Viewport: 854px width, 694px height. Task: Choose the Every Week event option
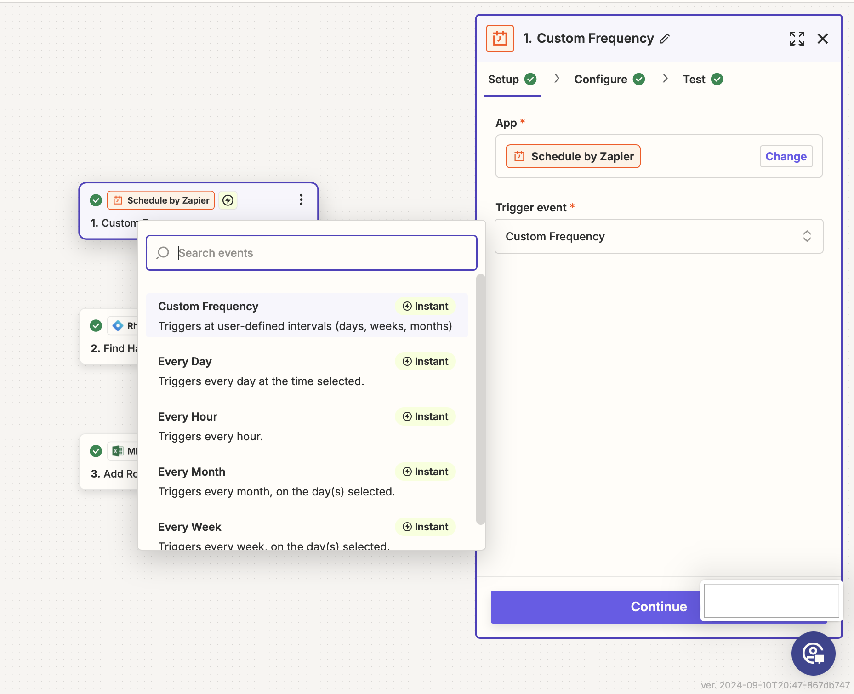[x=307, y=533]
